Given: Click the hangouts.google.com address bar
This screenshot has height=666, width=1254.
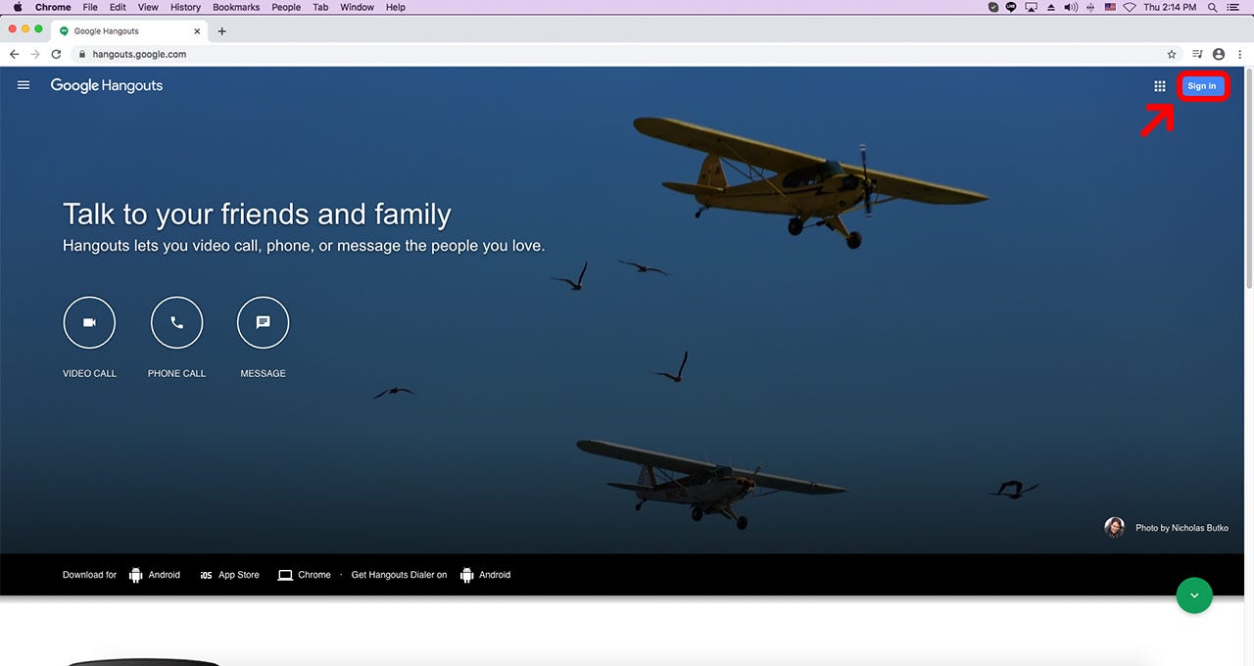Looking at the screenshot, I should click(x=627, y=55).
